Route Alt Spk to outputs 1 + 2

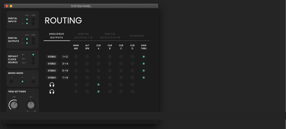click(x=87, y=57)
